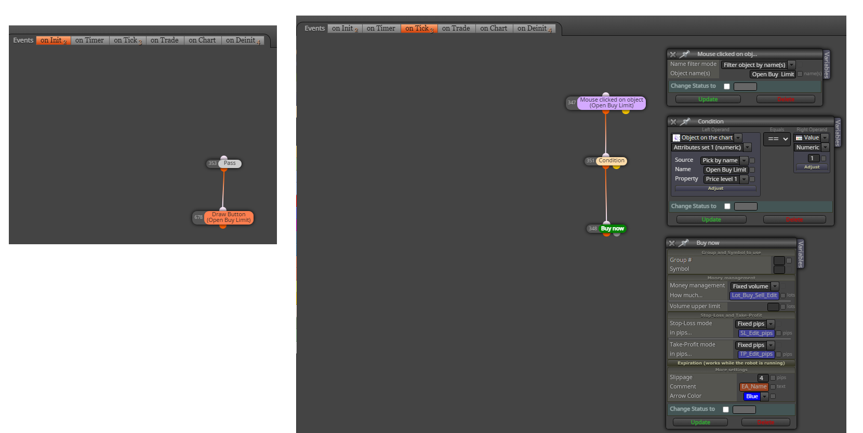Click Update in Condition panel
Image resolution: width=863 pixels, height=433 pixels.
(711, 220)
